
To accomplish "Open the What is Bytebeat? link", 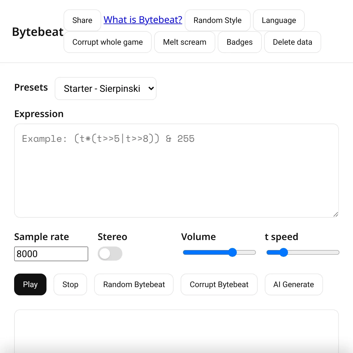I will tap(143, 20).
